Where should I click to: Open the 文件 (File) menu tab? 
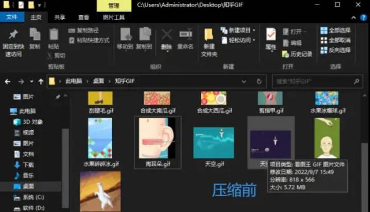pos(12,17)
